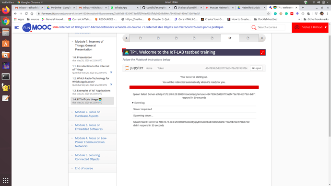Click the expand fullscreen icon on TP1 header
Viewport: 331px width, 186px height.
pyautogui.click(x=262, y=53)
